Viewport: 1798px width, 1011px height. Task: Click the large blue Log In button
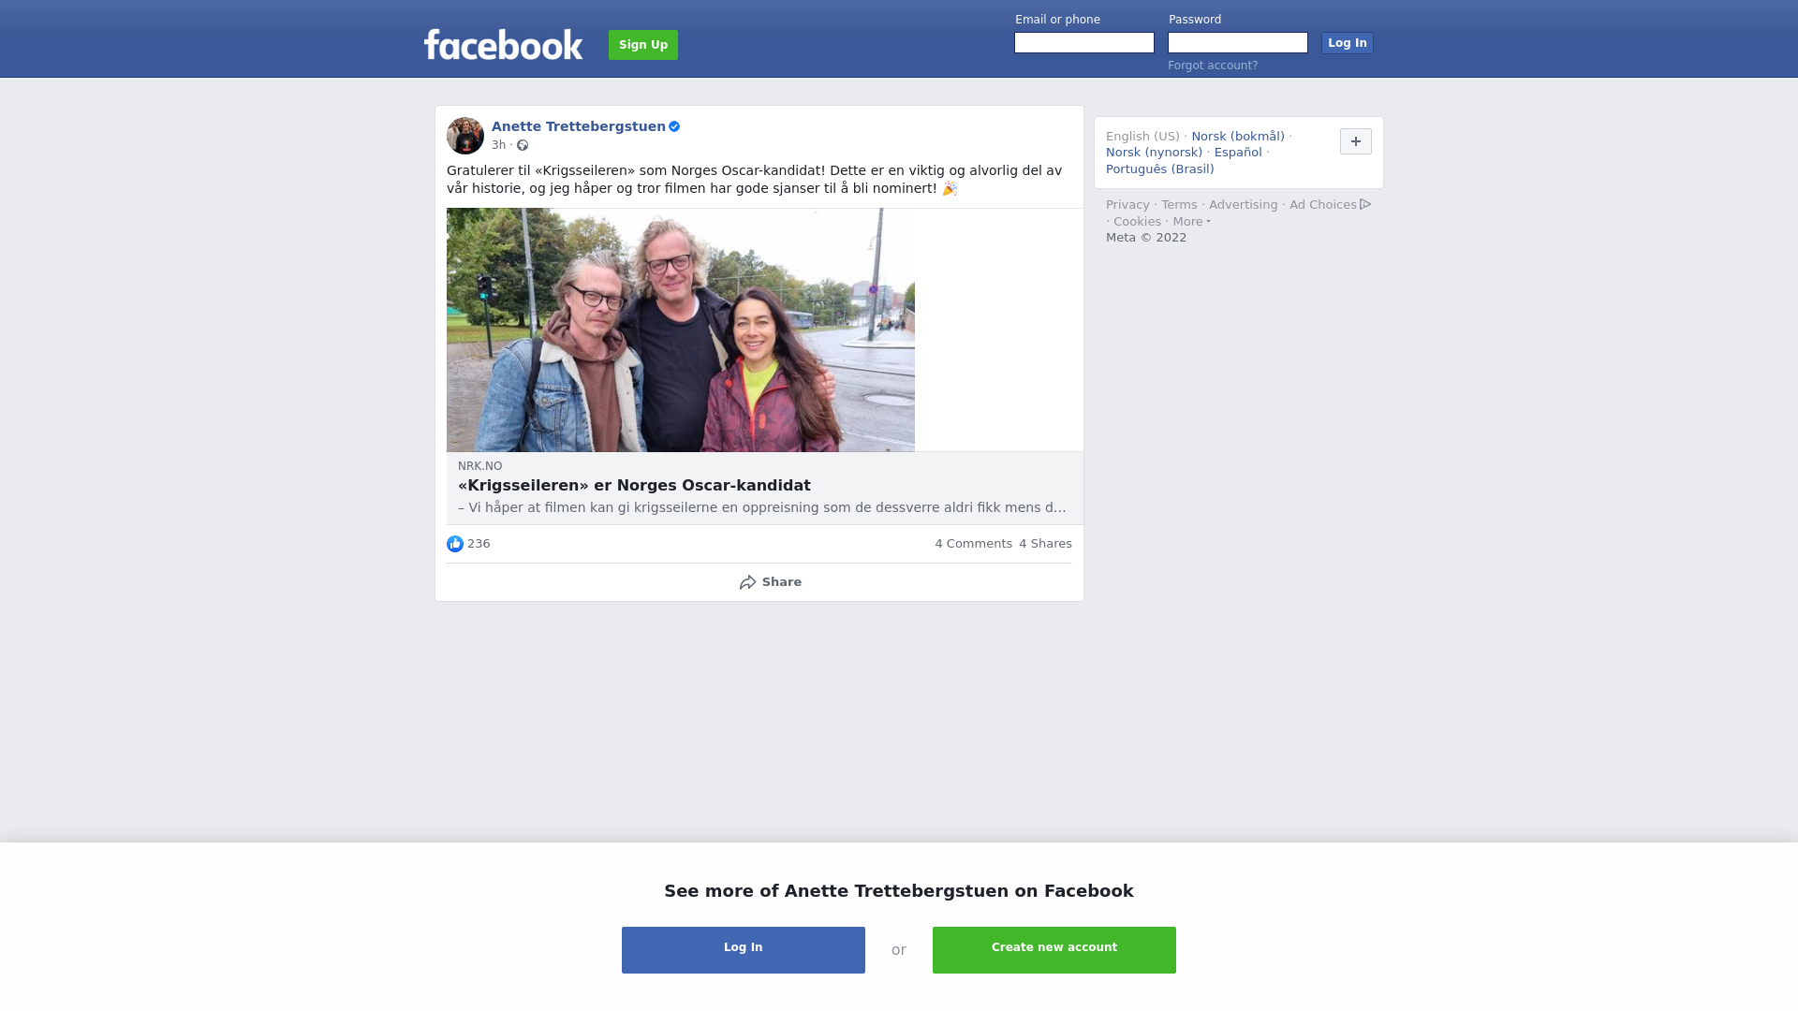coord(744,950)
